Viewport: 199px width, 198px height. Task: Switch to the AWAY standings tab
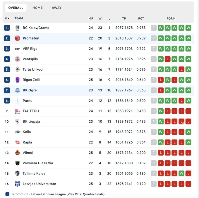(56, 8)
